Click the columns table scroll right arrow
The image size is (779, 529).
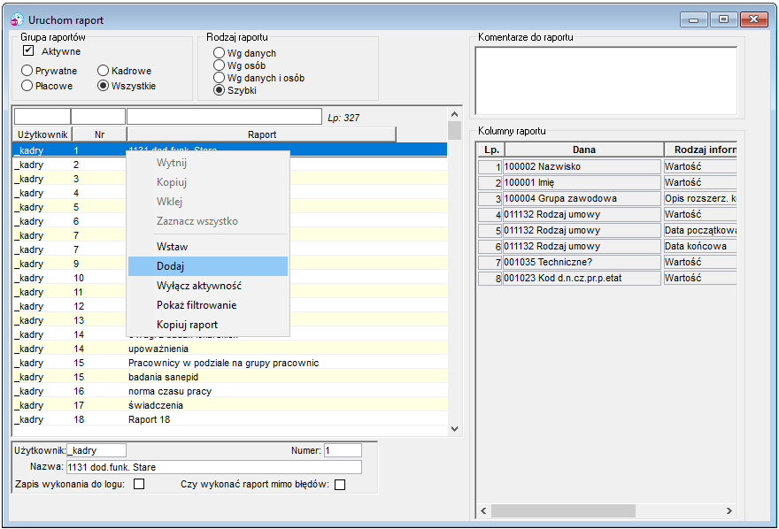click(x=729, y=510)
